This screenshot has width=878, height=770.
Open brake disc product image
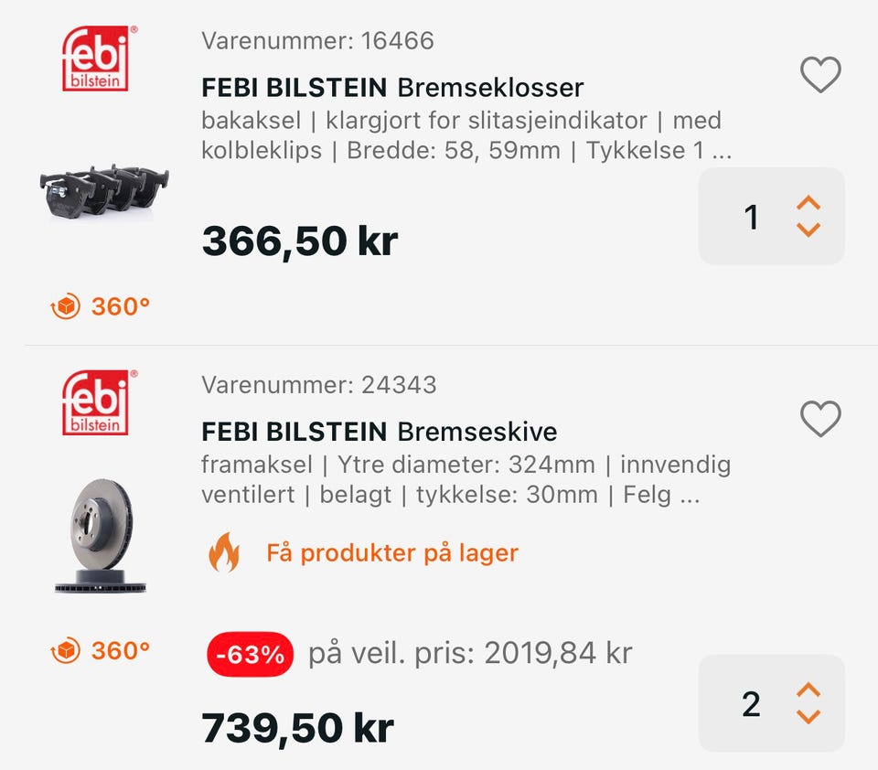pos(101,536)
